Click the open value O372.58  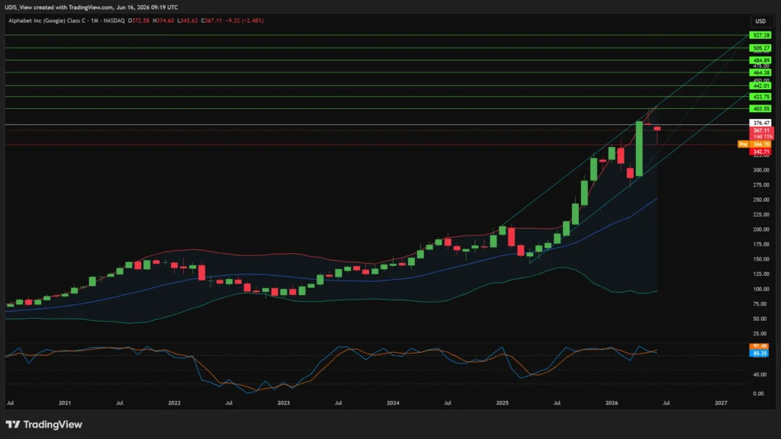coord(139,21)
